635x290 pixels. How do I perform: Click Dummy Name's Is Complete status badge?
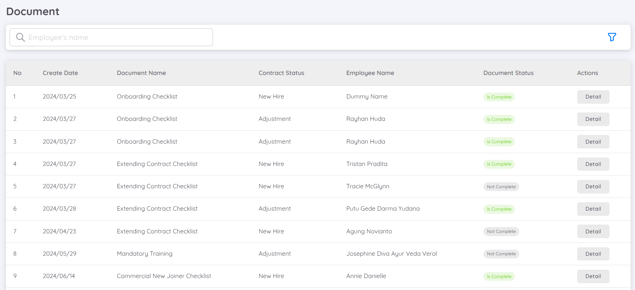(499, 97)
